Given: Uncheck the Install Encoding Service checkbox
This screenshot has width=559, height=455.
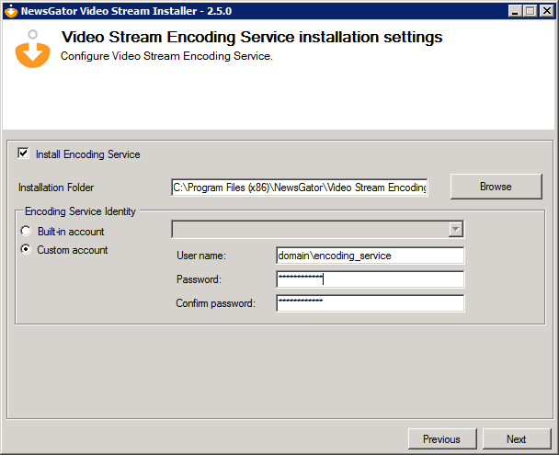Looking at the screenshot, I should click(x=24, y=154).
